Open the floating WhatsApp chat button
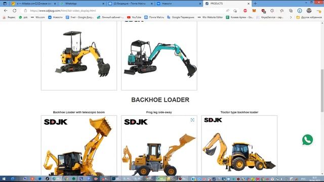Screen dimensions: 324x182 tap(307, 140)
